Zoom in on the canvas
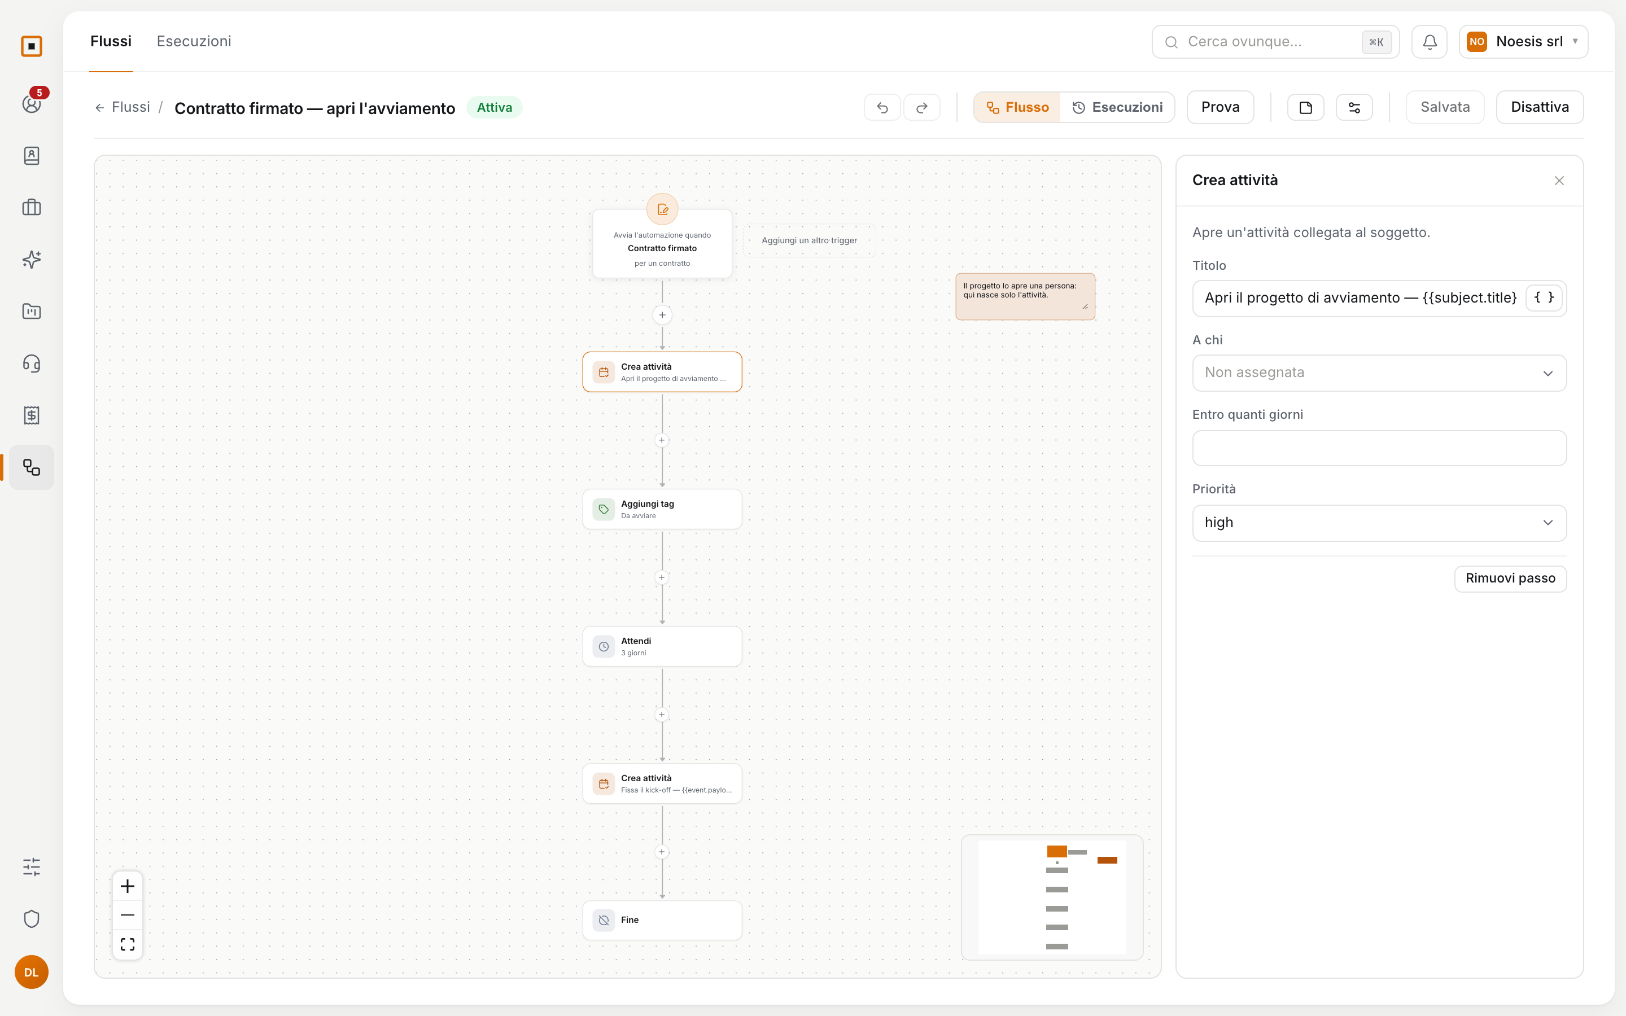Image resolution: width=1626 pixels, height=1016 pixels. pos(127,886)
